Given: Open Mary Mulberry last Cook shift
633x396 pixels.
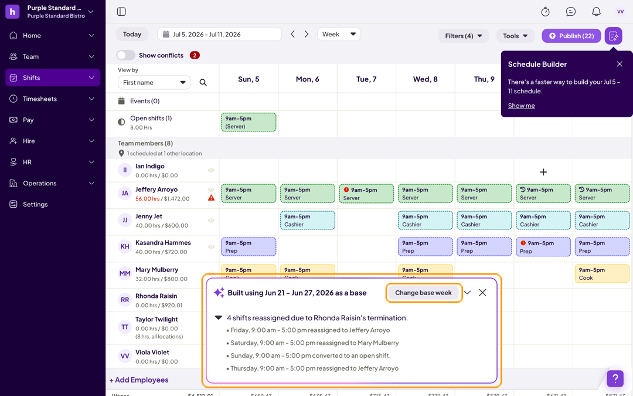Looking at the screenshot, I should pyautogui.click(x=602, y=273).
